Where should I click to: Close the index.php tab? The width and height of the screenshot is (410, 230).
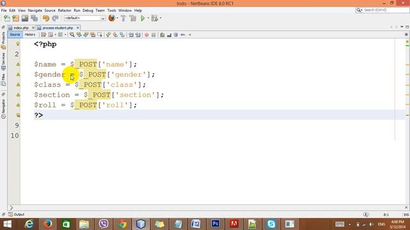tap(33, 27)
